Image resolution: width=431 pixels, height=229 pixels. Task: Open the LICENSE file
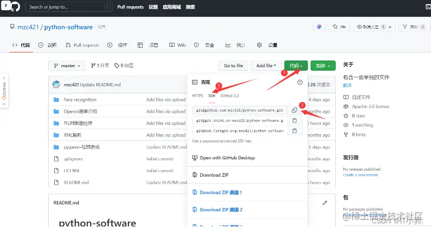(72, 171)
